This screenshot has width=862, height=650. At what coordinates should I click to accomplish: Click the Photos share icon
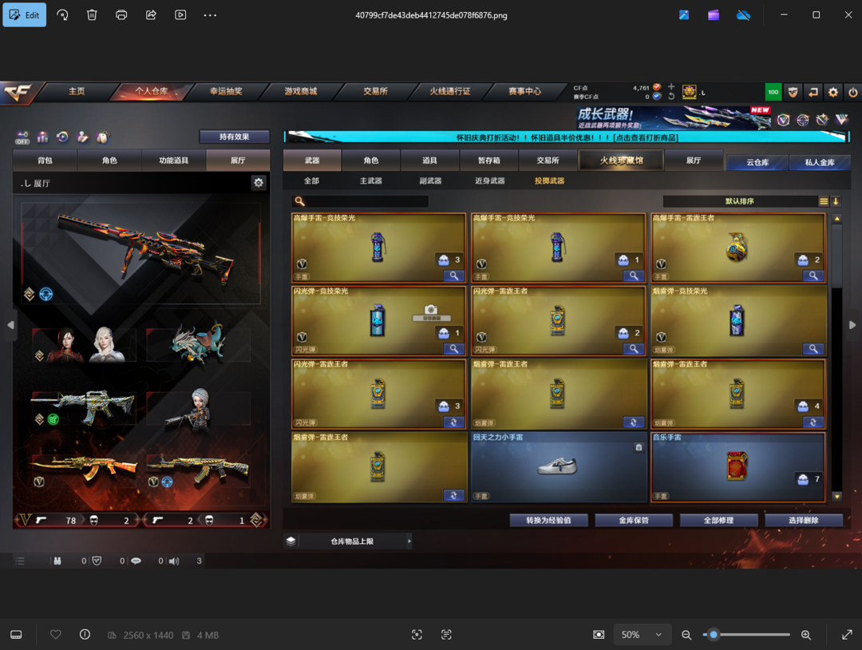coord(151,15)
